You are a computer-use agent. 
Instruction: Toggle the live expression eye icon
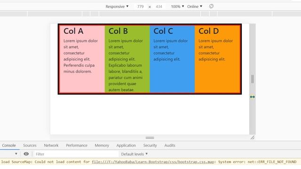point(26,154)
